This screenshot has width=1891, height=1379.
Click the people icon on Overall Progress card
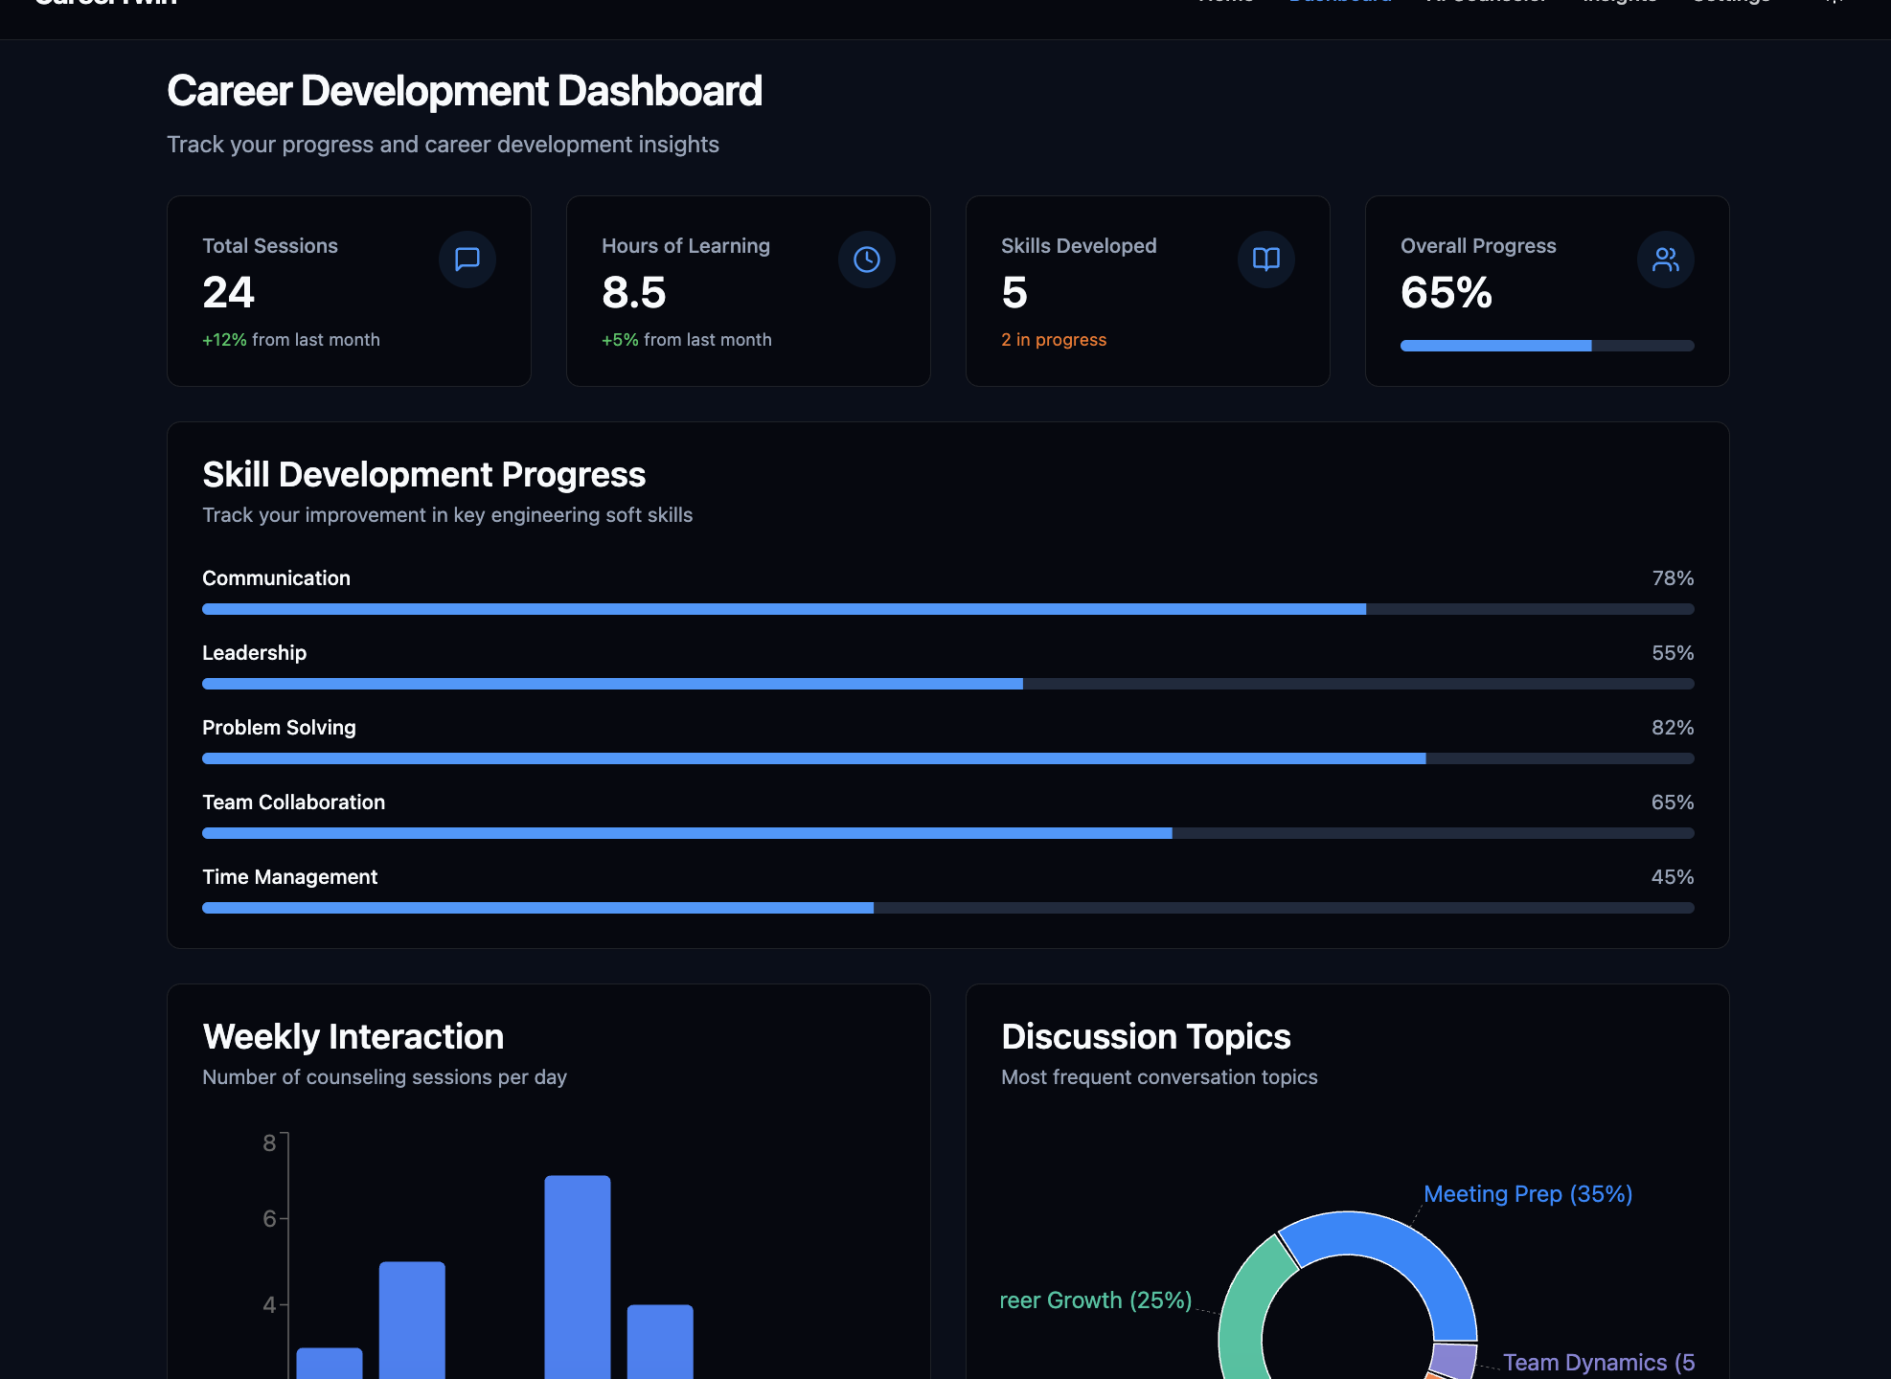click(1665, 259)
